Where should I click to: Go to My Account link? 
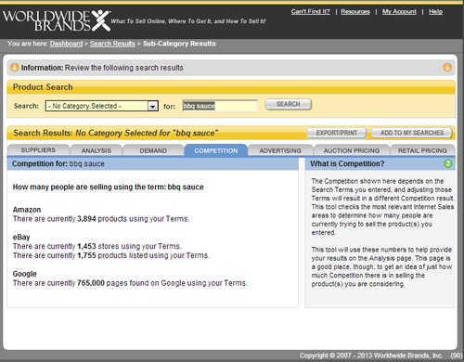click(x=399, y=11)
